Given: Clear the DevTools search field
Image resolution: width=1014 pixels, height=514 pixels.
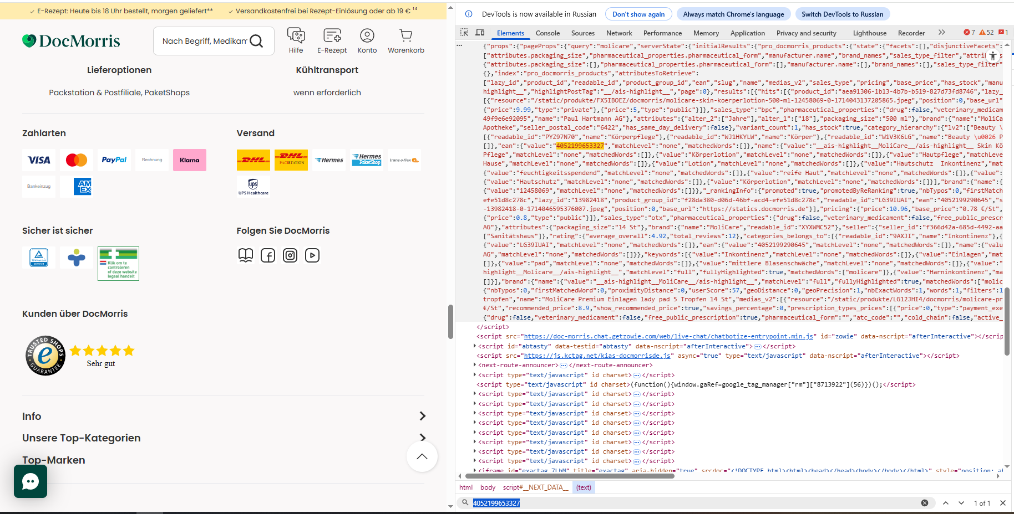Looking at the screenshot, I should coord(925,503).
